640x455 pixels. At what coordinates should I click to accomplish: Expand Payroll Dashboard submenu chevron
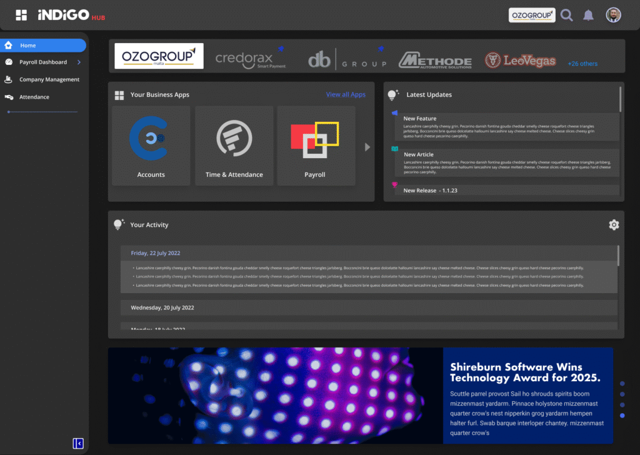(79, 62)
